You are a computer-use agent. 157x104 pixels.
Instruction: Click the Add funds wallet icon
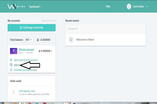[x=11, y=65]
